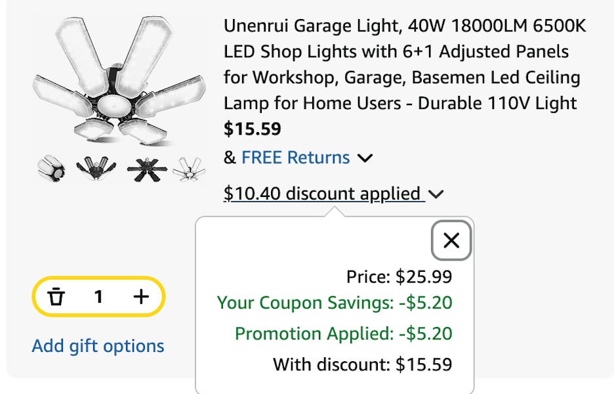
Task: Select the black star-shaped light thumbnail
Action: tap(147, 170)
